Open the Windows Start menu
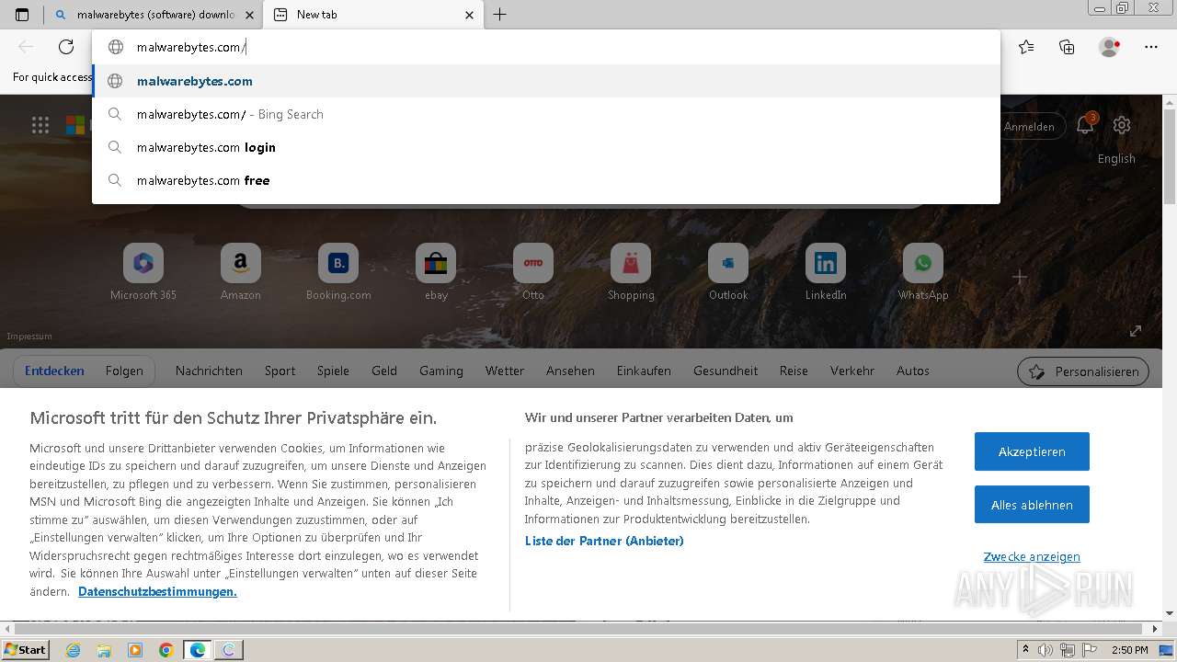The image size is (1177, 662). [x=26, y=649]
